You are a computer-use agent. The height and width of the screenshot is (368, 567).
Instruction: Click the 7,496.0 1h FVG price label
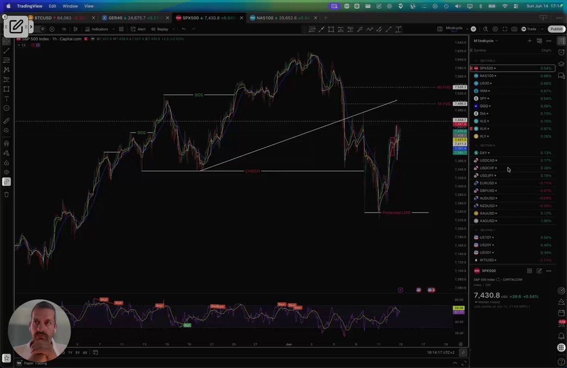pyautogui.click(x=461, y=104)
